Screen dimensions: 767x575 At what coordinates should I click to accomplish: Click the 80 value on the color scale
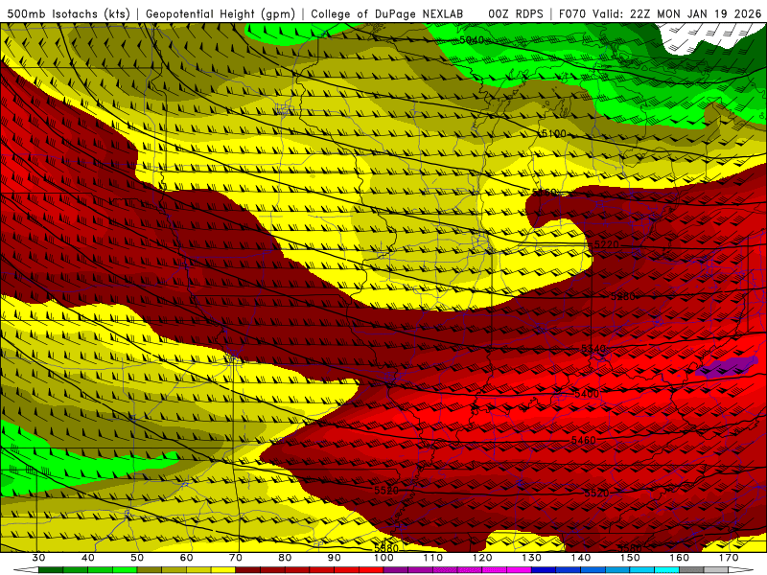coord(285,558)
